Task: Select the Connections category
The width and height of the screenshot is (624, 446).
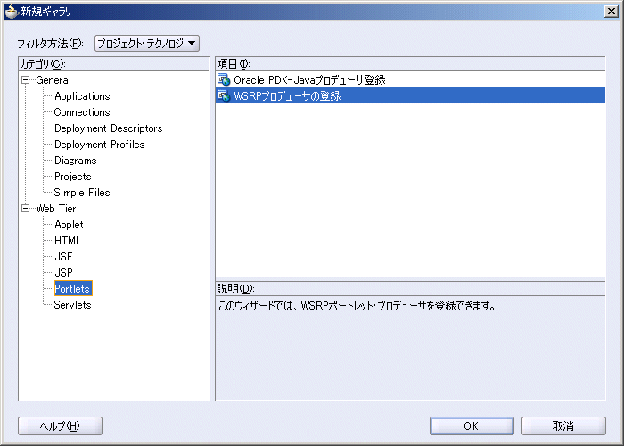Action: point(82,112)
